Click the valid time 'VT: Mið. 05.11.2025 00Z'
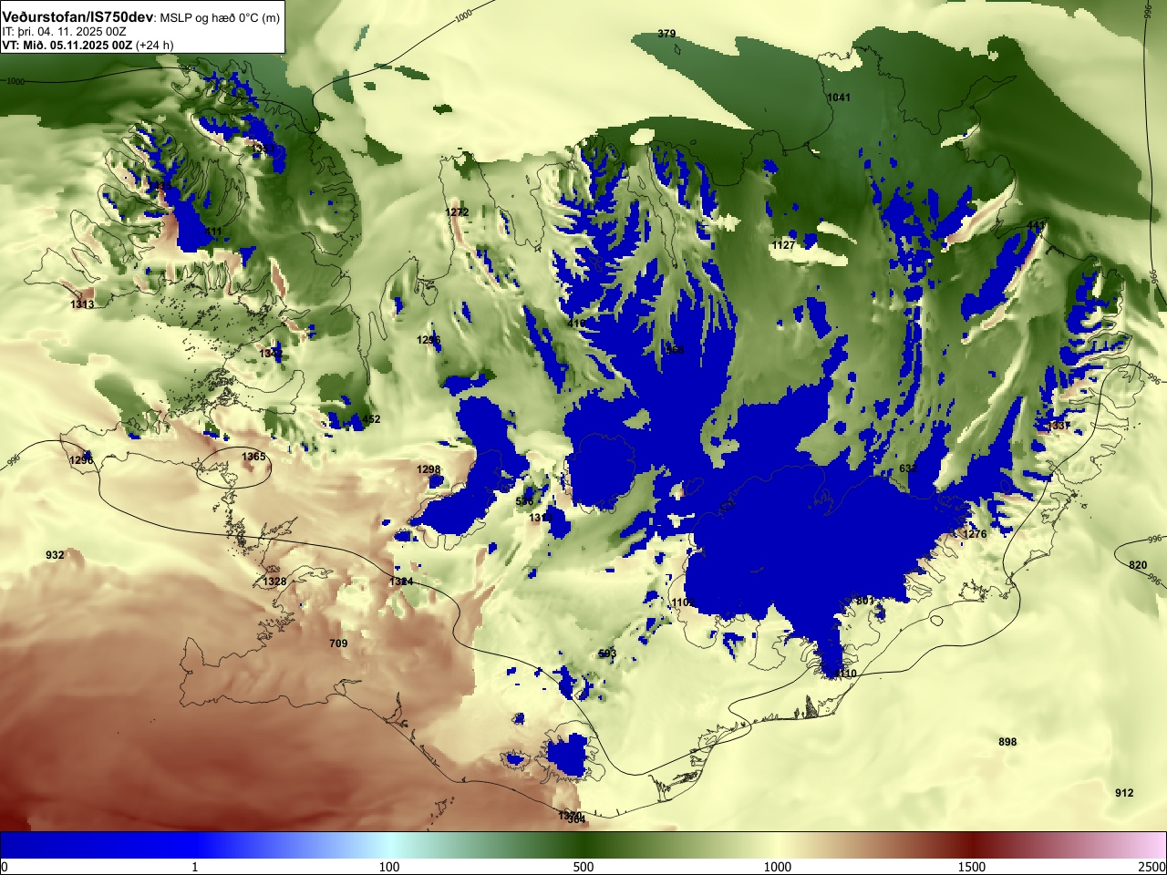The width and height of the screenshot is (1167, 875). pos(67,46)
